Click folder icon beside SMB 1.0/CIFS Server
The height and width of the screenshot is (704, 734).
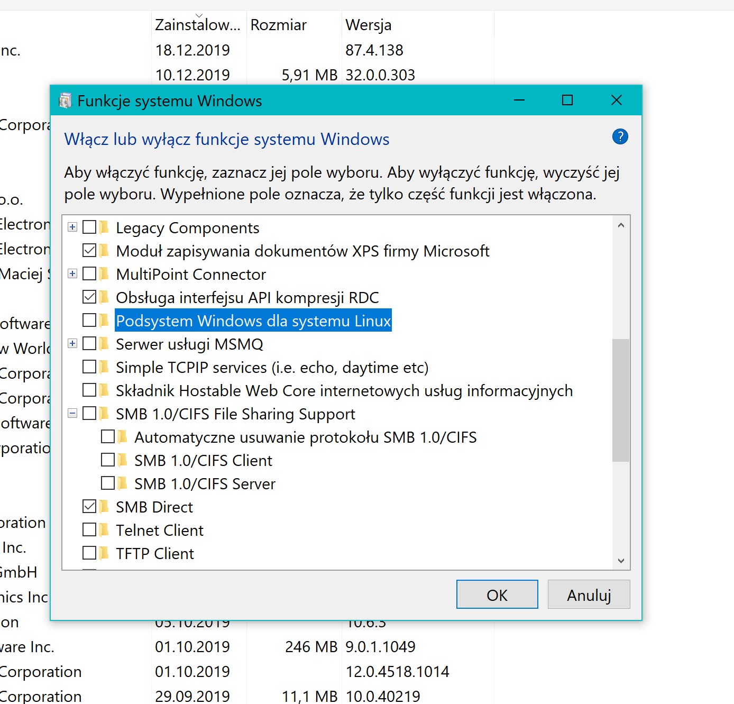pos(123,483)
